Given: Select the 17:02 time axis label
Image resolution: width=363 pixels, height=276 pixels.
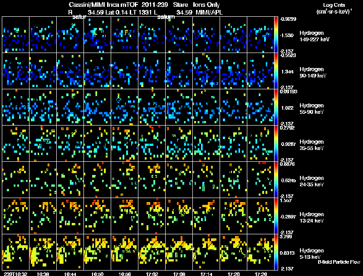Looking at the screenshot, I should 152,274.
